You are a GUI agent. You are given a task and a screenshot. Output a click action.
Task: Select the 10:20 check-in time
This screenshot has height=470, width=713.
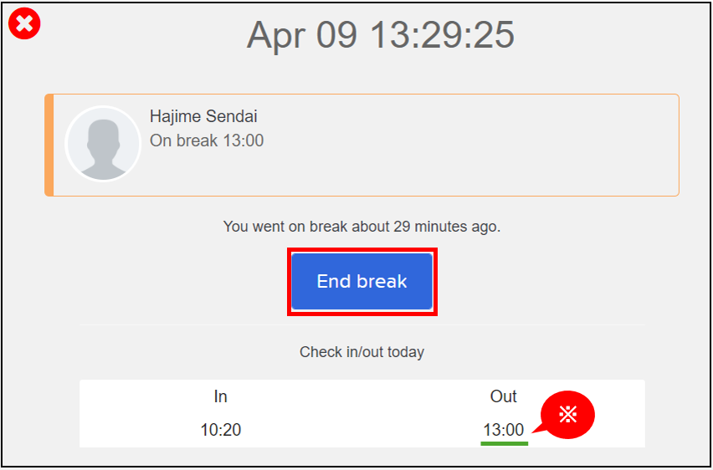point(221,430)
